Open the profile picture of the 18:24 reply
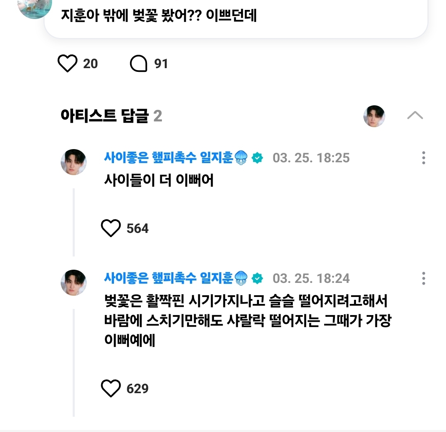This screenshot has height=432, width=446. pyautogui.click(x=74, y=282)
